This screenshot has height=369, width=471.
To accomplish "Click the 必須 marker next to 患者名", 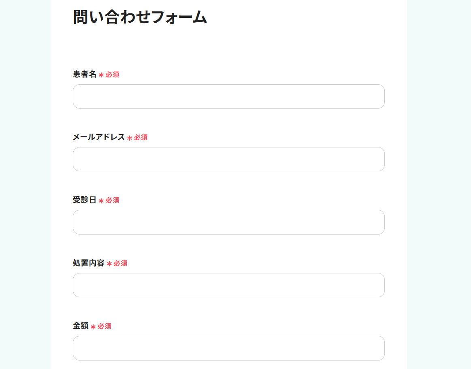I will (x=112, y=75).
